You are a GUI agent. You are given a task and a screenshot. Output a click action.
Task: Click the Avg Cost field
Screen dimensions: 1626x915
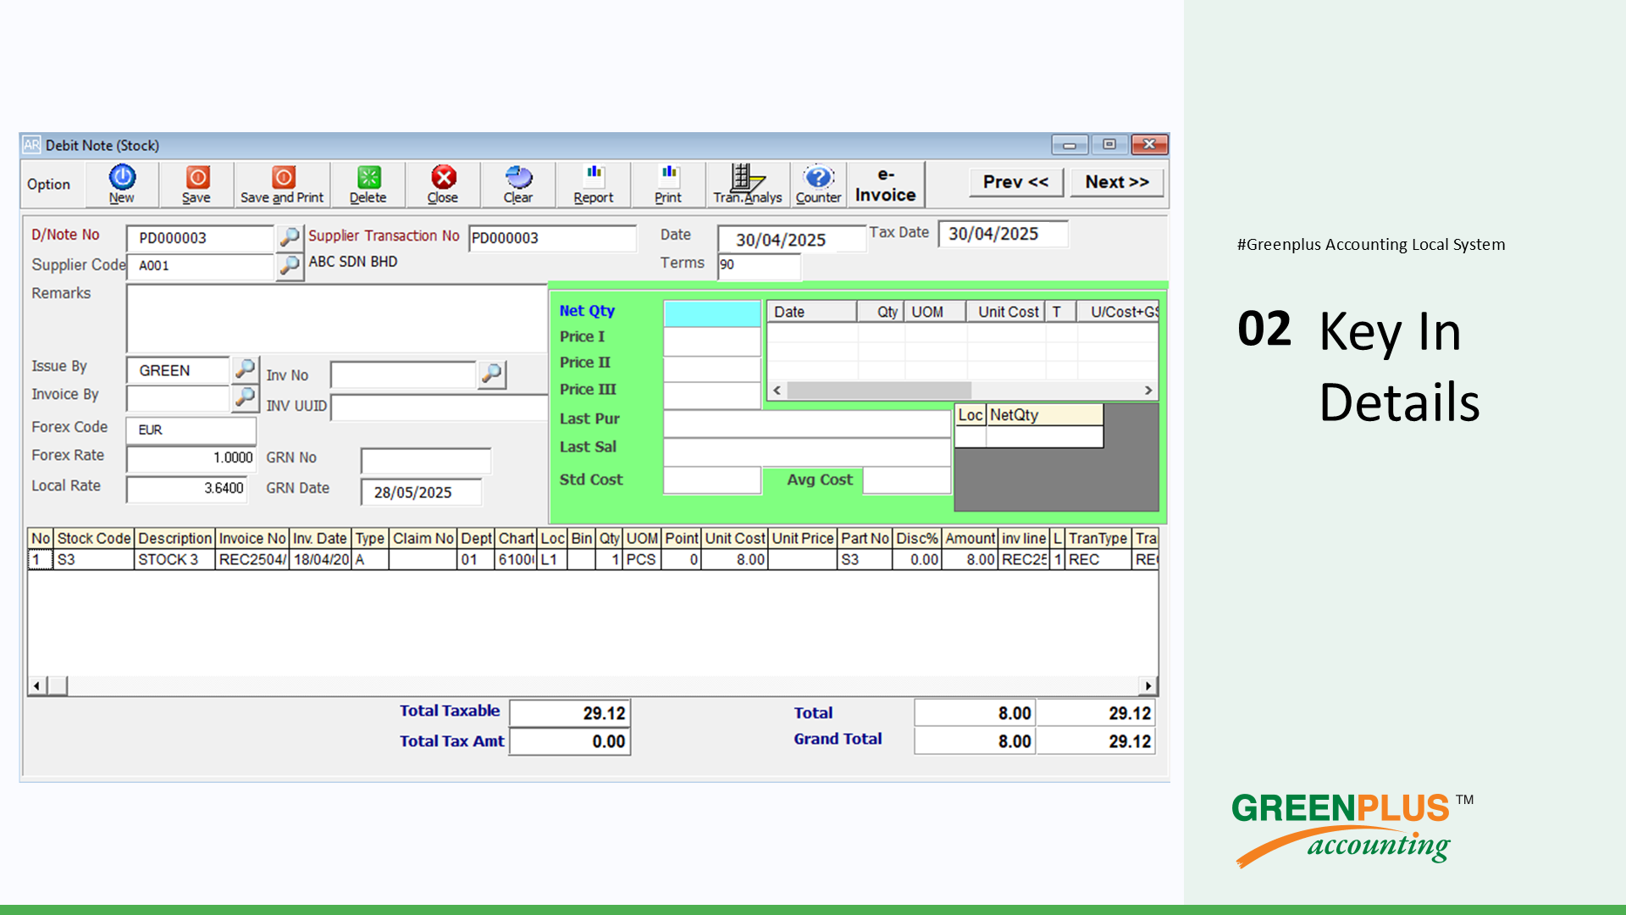(907, 480)
